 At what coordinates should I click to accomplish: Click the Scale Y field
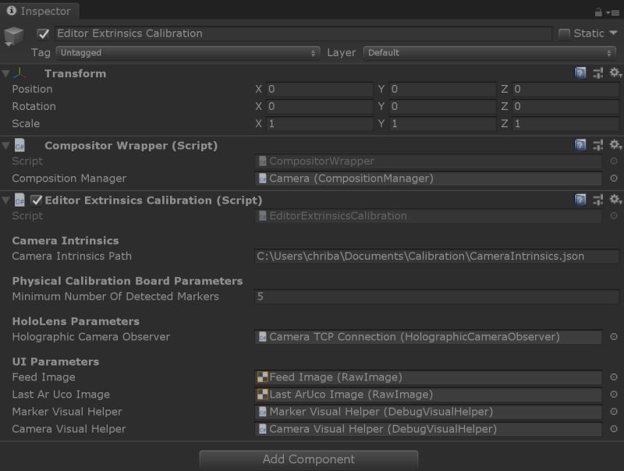442,124
